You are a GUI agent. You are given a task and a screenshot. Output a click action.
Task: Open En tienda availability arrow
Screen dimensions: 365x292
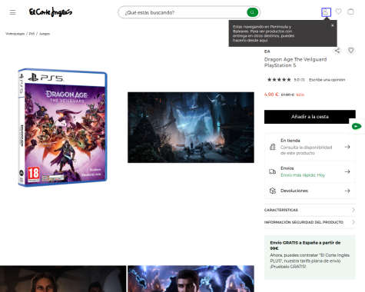click(347, 147)
